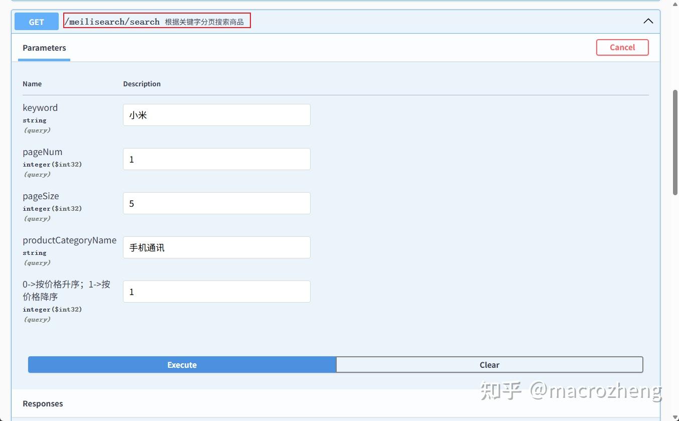Image resolution: width=679 pixels, height=421 pixels.
Task: Collapse the endpoint using the chevron arrow
Action: [x=648, y=21]
